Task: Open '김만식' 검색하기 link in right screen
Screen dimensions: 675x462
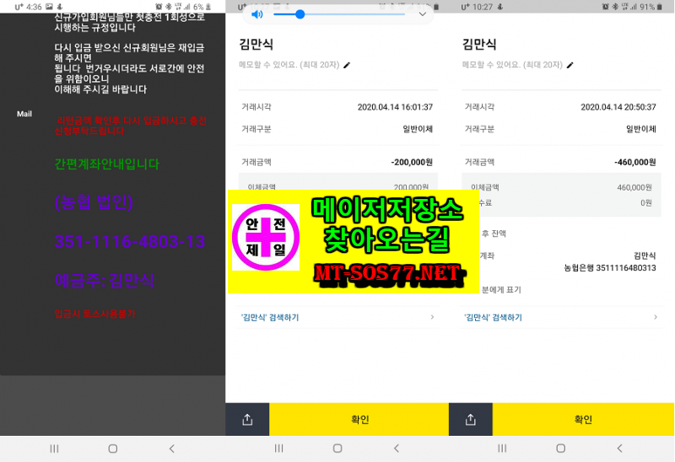Action: click(x=493, y=318)
